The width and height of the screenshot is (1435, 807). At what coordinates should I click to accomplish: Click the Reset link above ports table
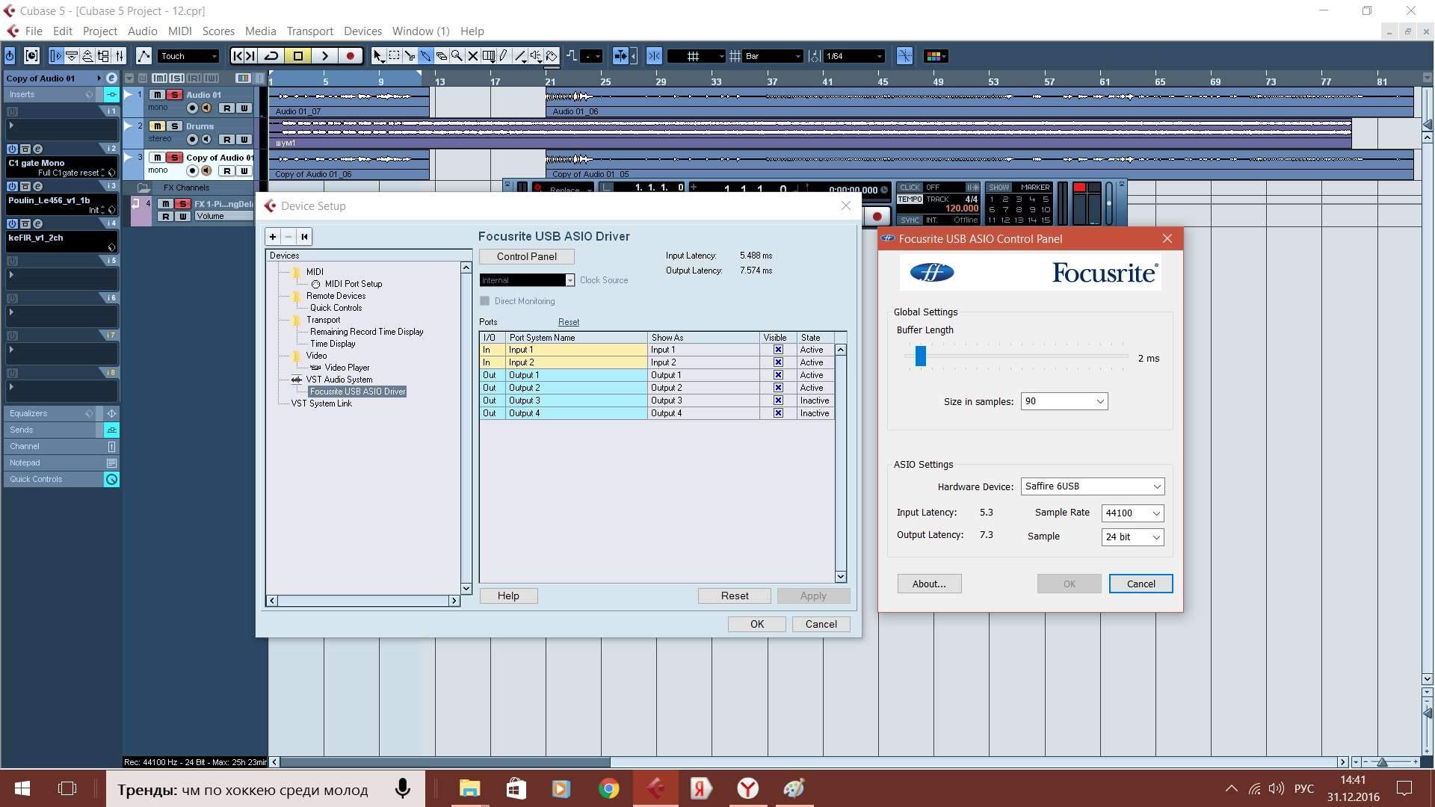pyautogui.click(x=568, y=322)
